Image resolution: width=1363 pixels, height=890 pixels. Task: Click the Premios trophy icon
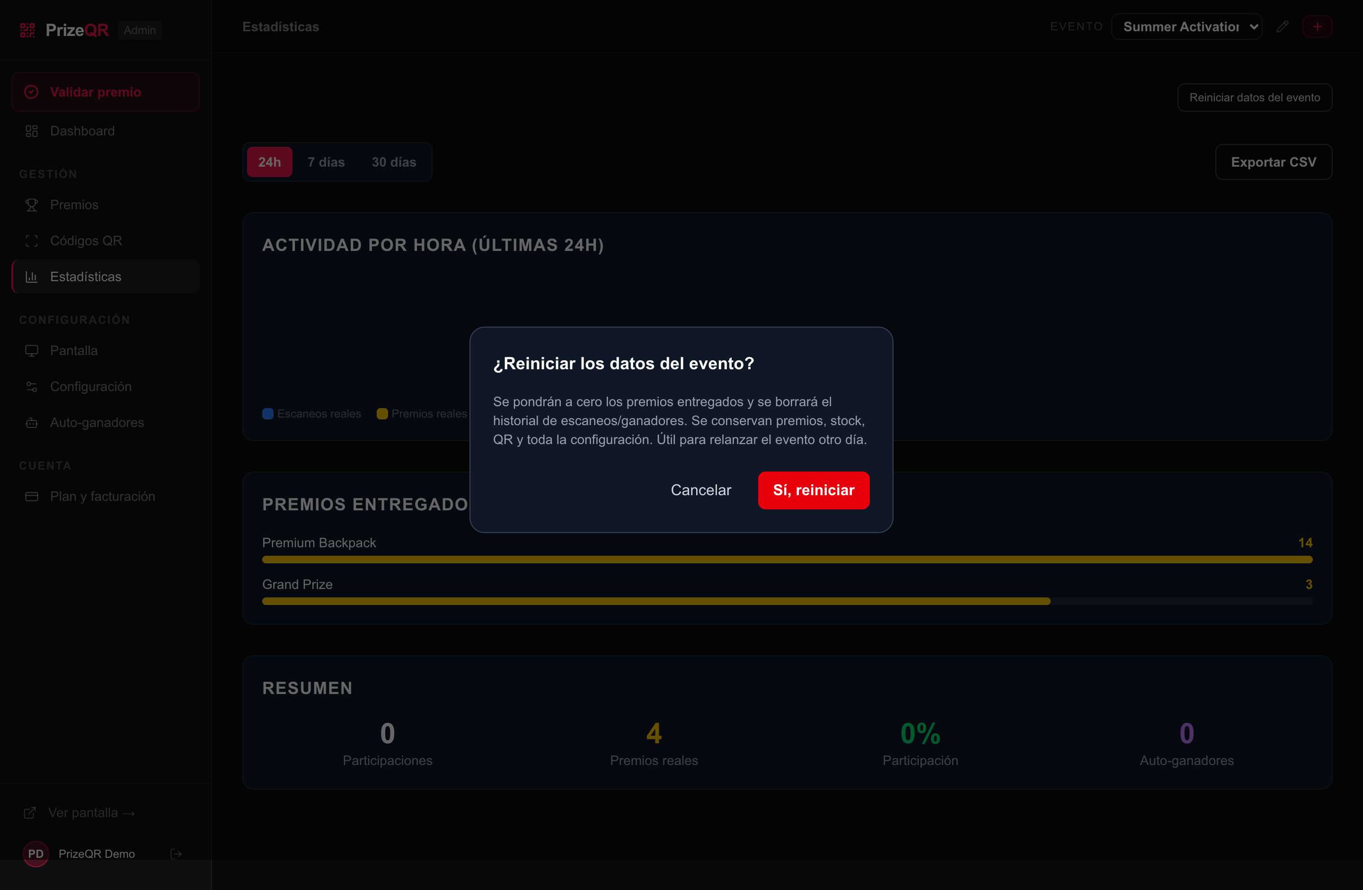click(x=32, y=205)
